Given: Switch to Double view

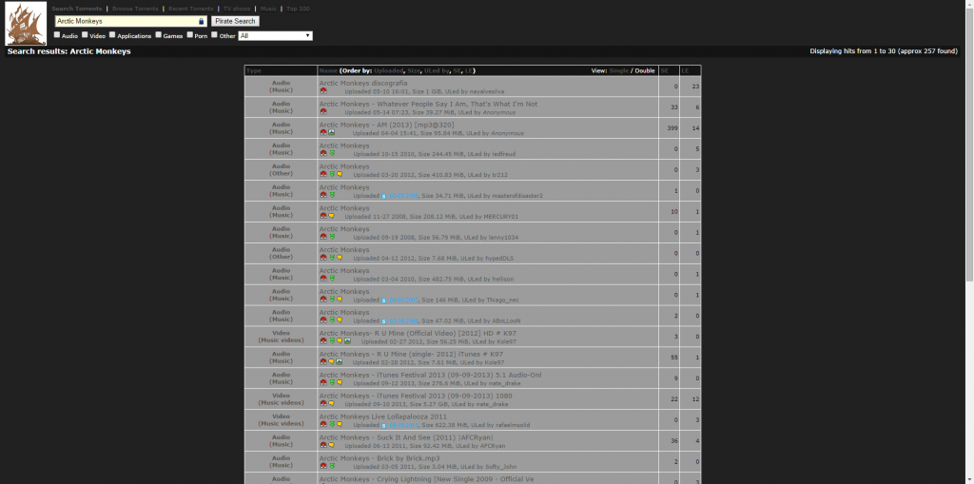Looking at the screenshot, I should tap(645, 70).
